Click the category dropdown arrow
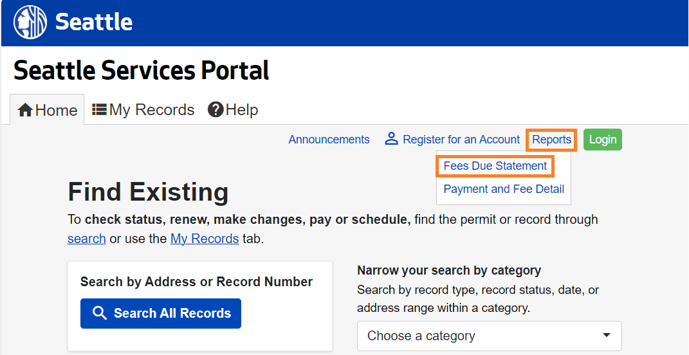 (606, 336)
